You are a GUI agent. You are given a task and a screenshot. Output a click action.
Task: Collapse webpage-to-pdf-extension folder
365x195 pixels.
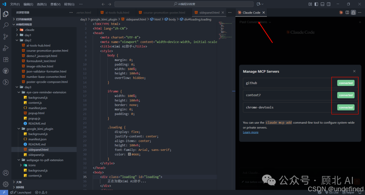[x=44, y=160]
